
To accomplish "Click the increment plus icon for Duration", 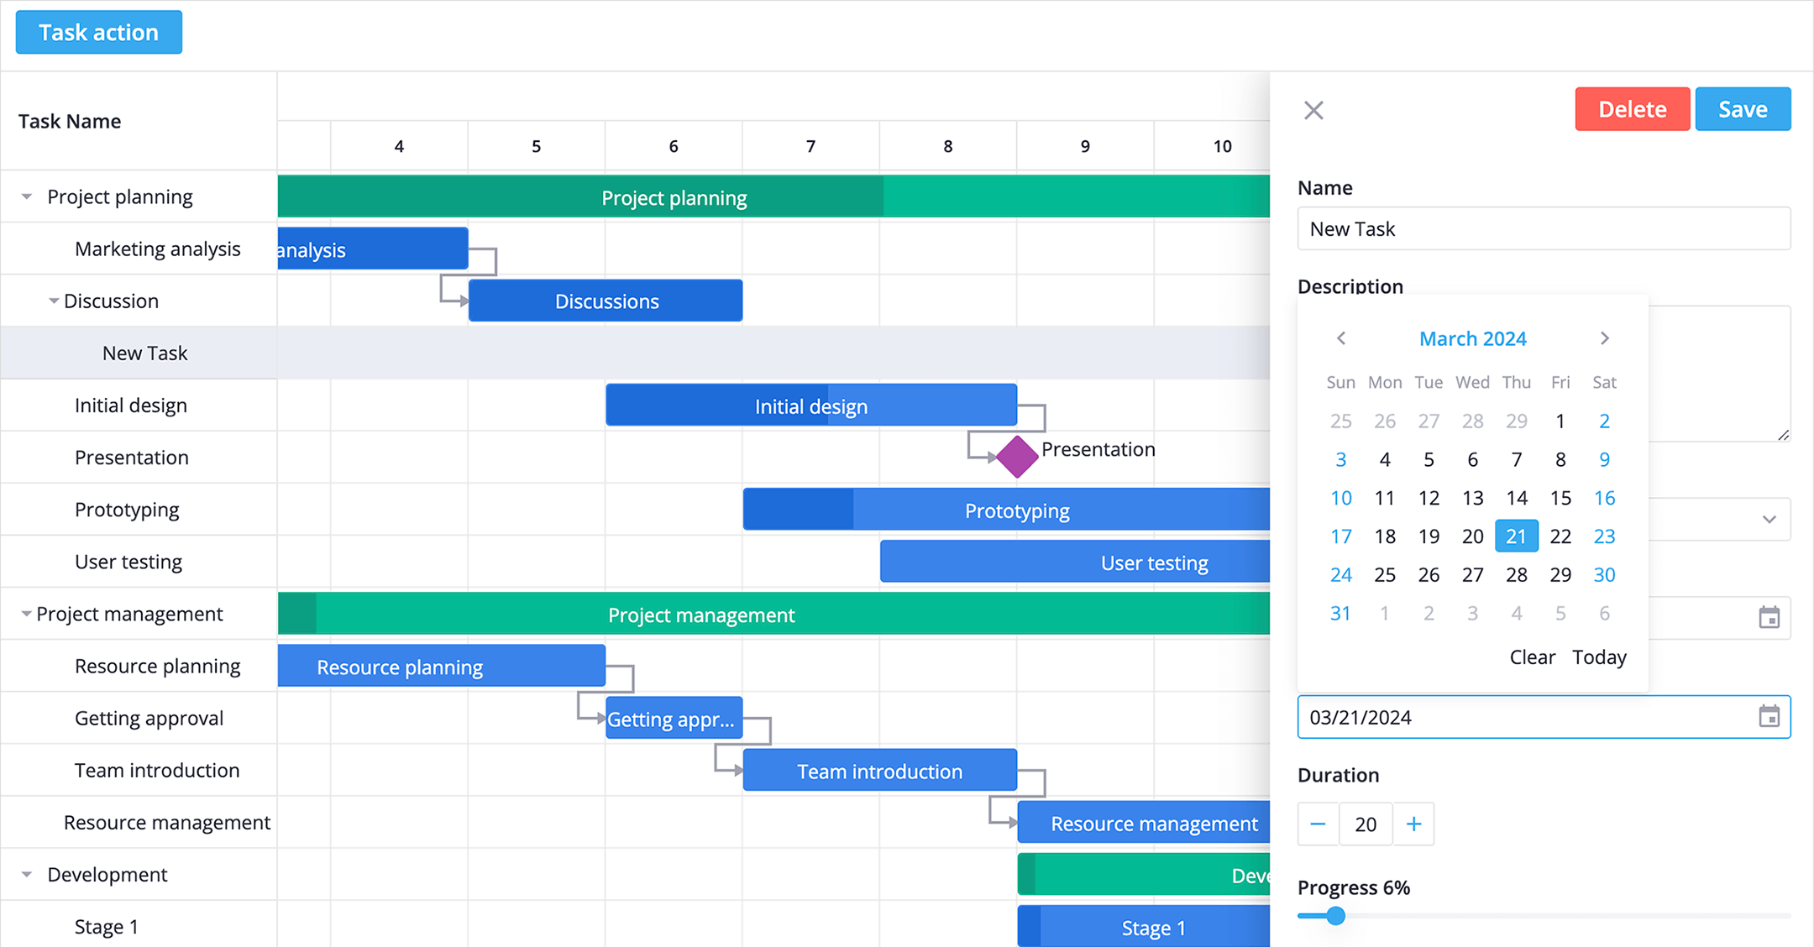I will pos(1414,824).
